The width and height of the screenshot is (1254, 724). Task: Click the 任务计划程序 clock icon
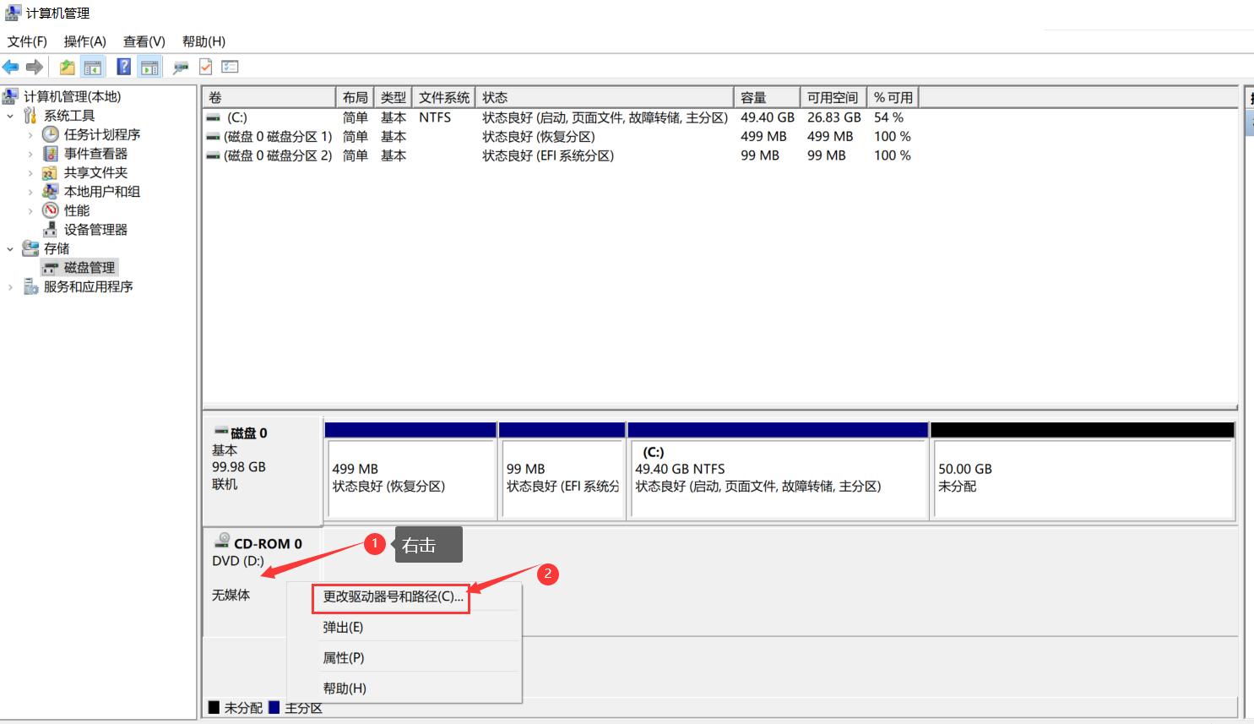pos(51,134)
